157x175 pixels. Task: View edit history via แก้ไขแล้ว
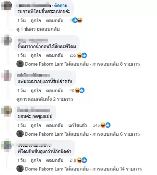point(78,125)
